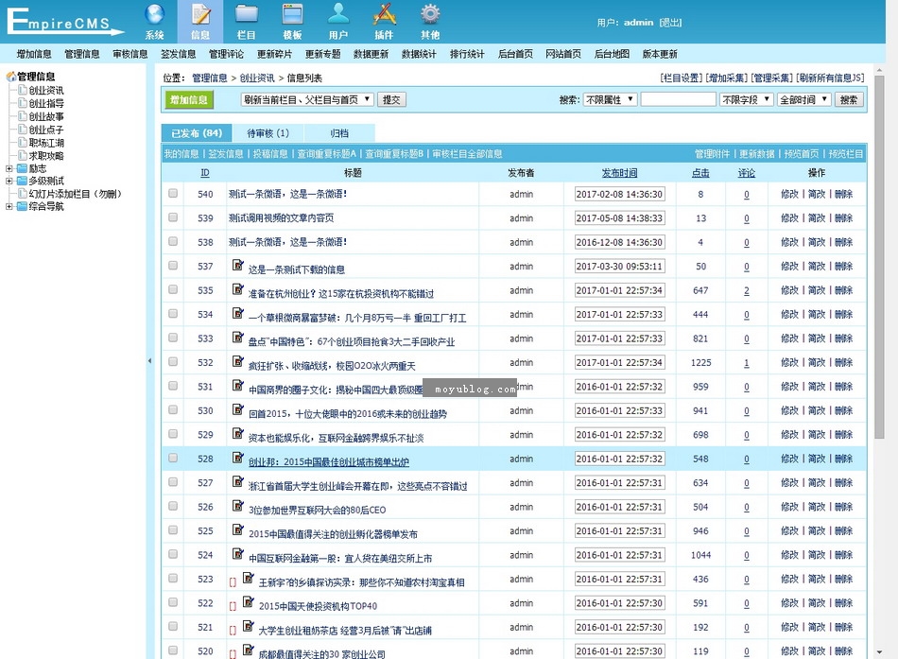This screenshot has height=659, width=898.
Task: Open the 插件 plugin icon
Action: click(x=385, y=14)
